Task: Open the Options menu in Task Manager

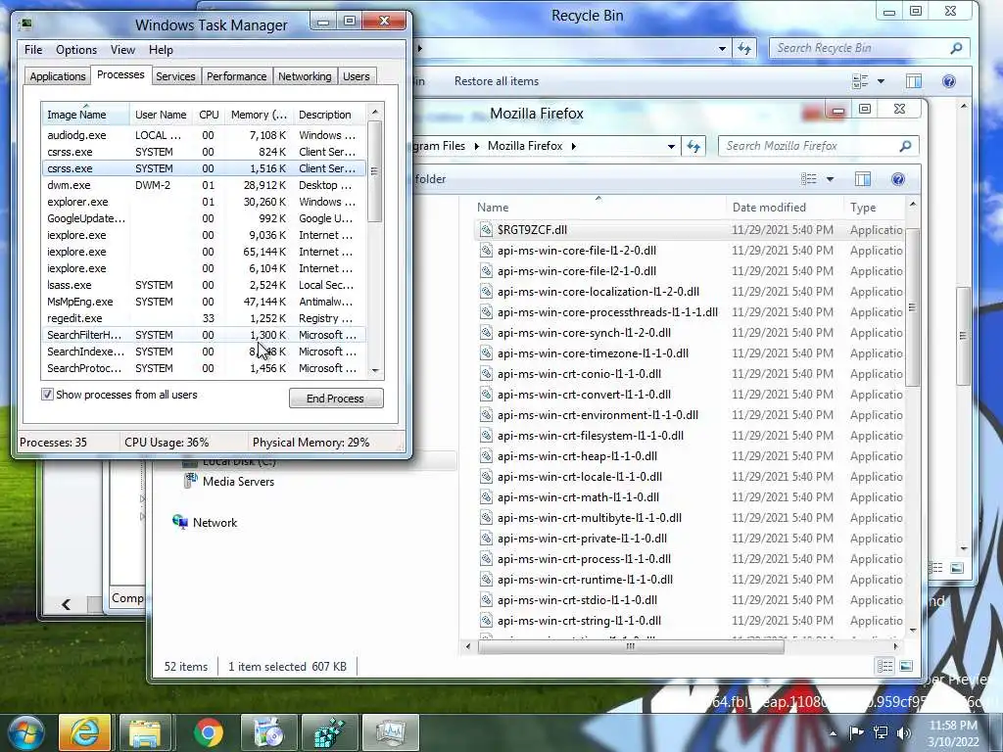Action: click(x=76, y=50)
